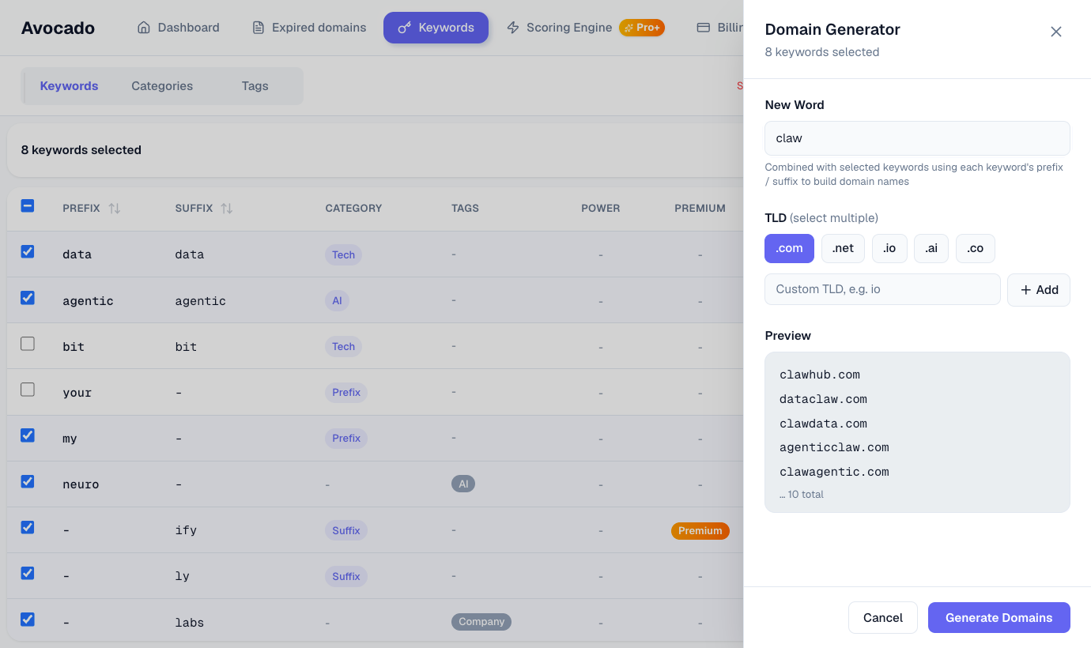The height and width of the screenshot is (648, 1091).
Task: Click the POWER column header
Action: [601, 209]
